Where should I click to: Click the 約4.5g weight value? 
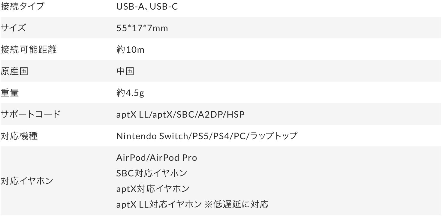click(x=130, y=93)
